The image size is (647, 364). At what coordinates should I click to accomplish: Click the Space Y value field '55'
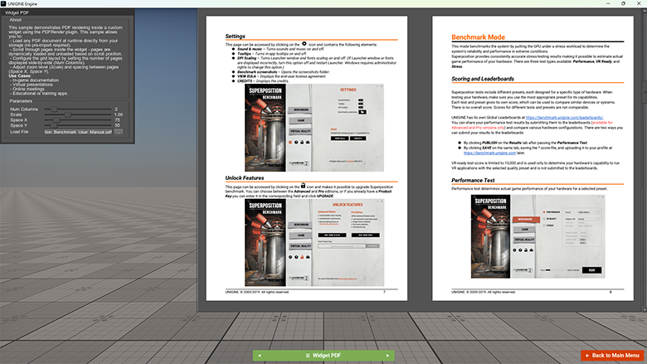pos(119,125)
